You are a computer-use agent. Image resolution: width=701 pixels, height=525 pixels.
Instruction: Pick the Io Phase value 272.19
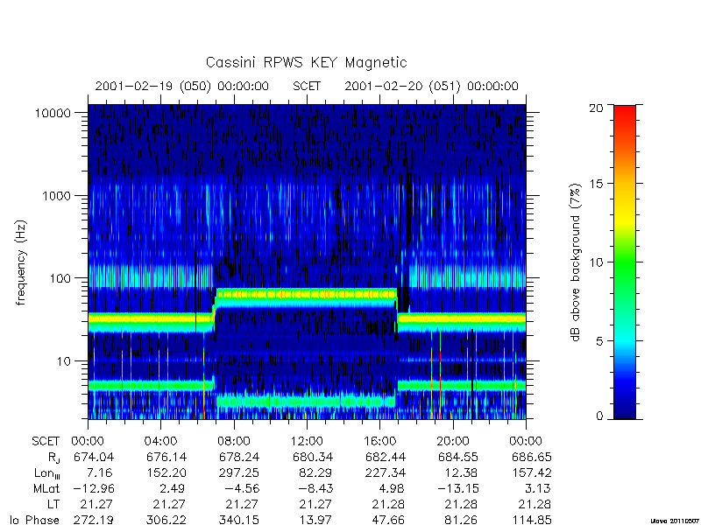coord(94,520)
